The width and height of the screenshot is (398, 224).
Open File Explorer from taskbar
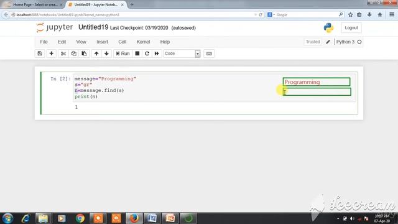43,218
